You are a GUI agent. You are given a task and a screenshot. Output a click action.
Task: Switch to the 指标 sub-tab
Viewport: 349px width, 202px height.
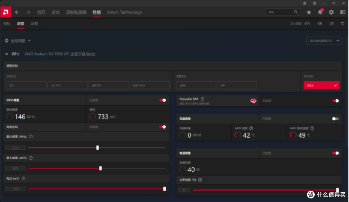click(7, 24)
